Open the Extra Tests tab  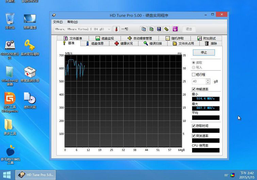[206, 38]
